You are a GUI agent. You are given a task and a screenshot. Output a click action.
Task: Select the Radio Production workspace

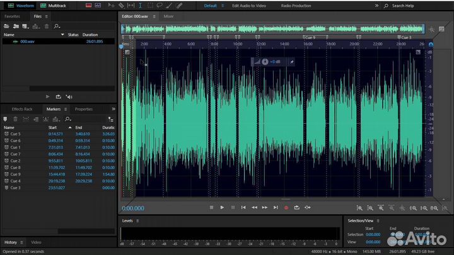click(296, 6)
